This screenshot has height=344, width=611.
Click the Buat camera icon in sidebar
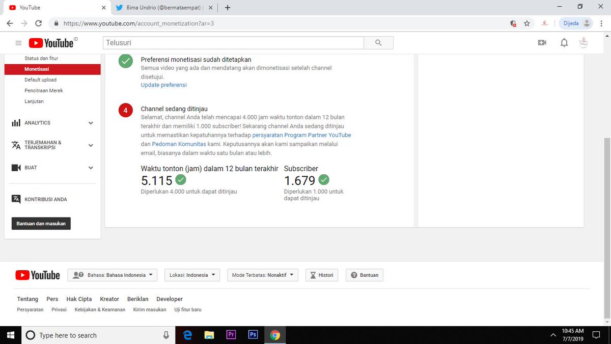tap(16, 168)
